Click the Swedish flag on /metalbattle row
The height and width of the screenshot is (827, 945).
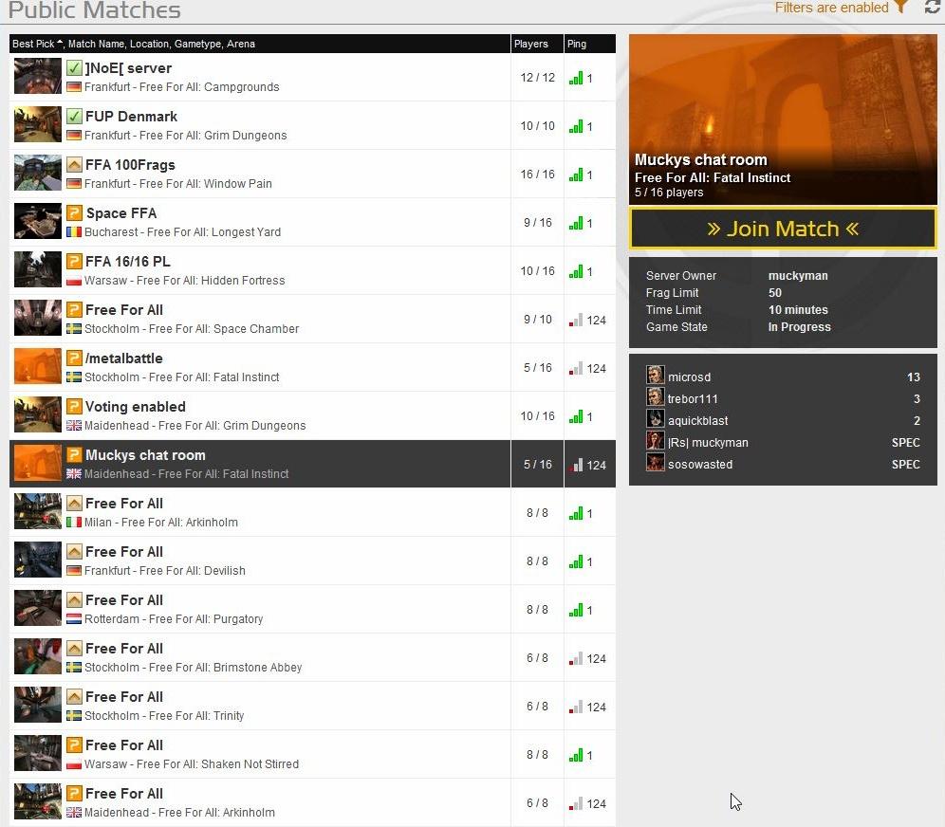click(74, 377)
